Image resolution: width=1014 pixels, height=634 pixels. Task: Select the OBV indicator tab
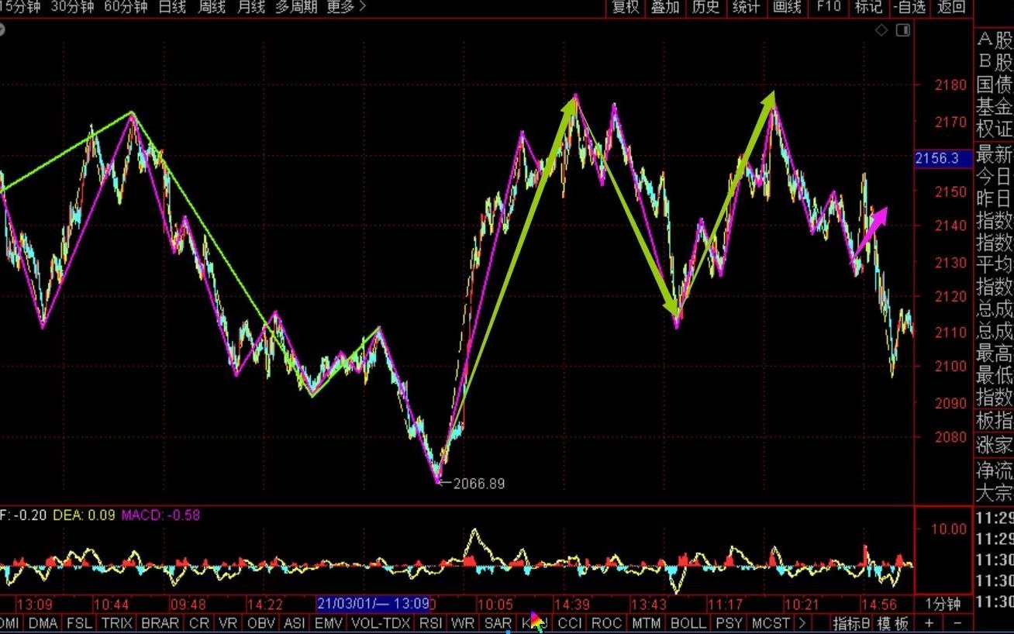[x=261, y=623]
